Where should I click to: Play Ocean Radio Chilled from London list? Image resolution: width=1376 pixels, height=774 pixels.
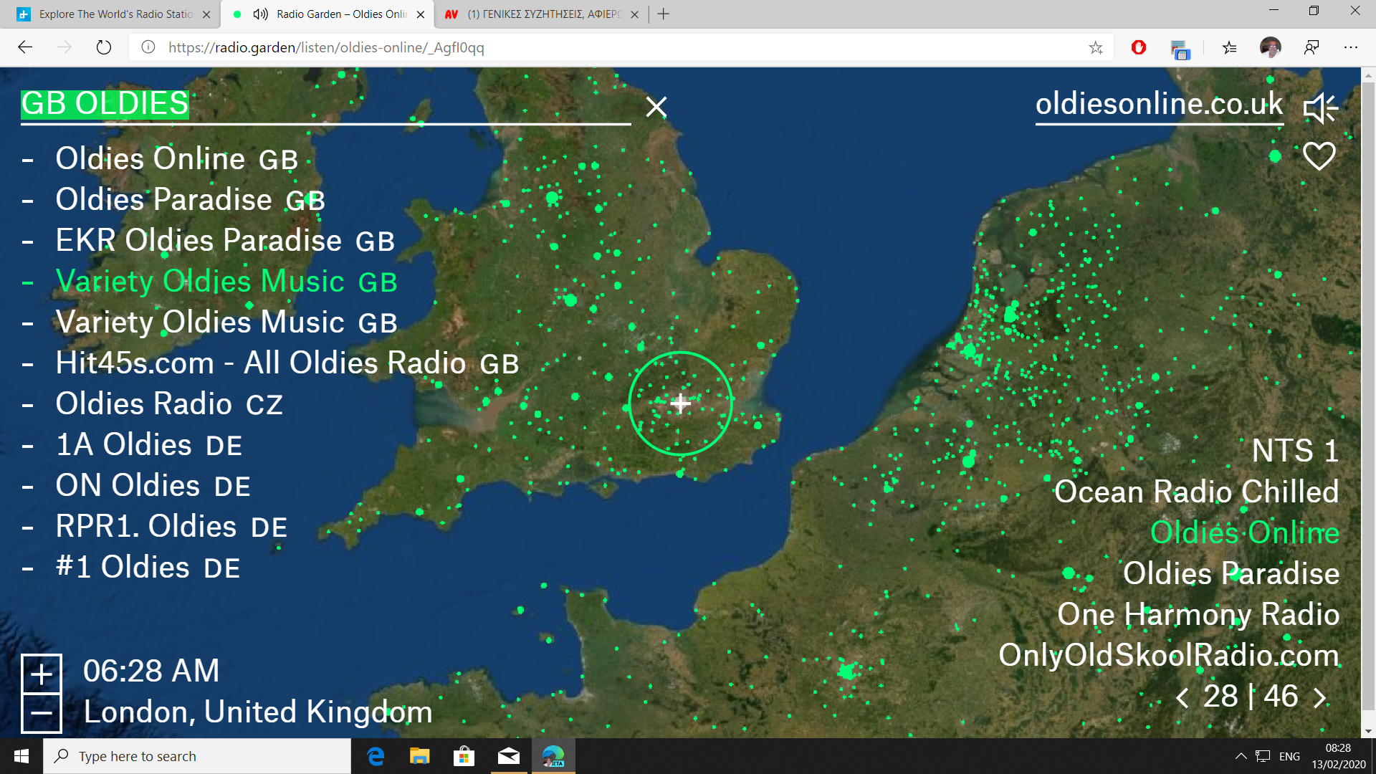(x=1196, y=492)
